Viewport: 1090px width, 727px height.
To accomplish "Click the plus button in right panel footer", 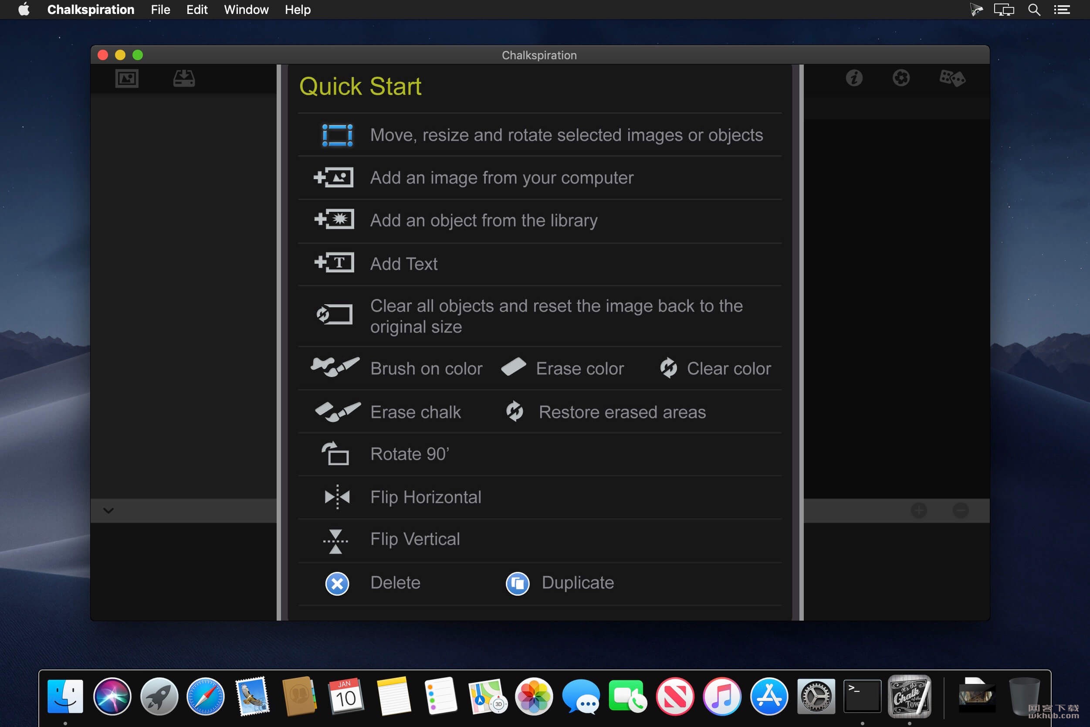I will pyautogui.click(x=919, y=510).
